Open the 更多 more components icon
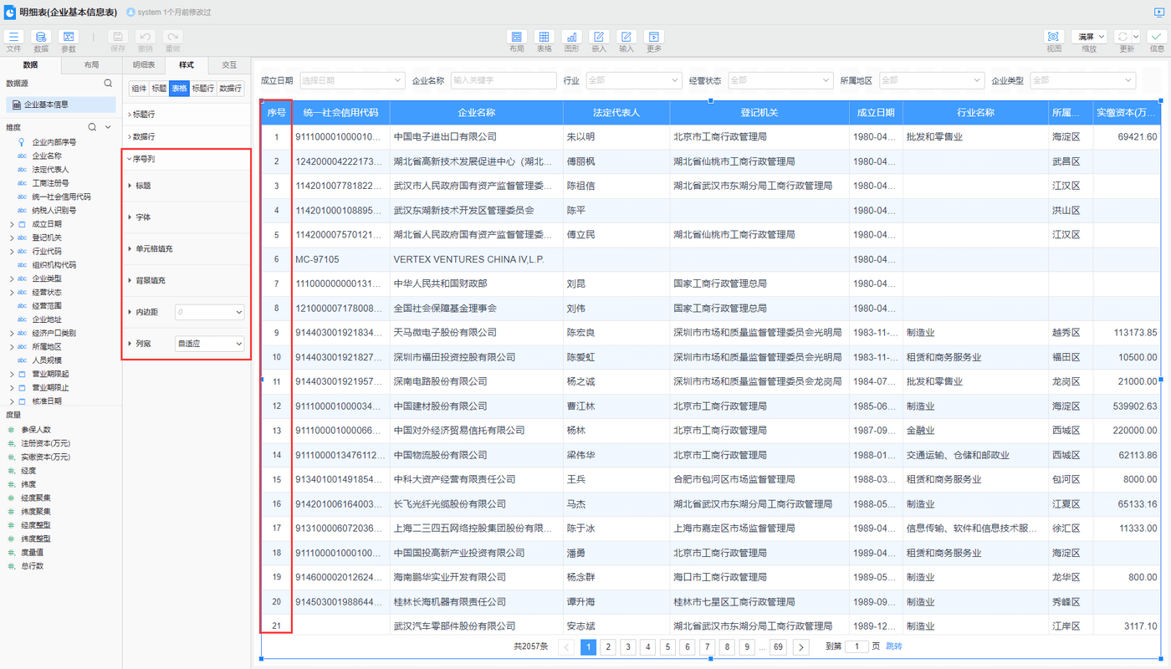 653,38
